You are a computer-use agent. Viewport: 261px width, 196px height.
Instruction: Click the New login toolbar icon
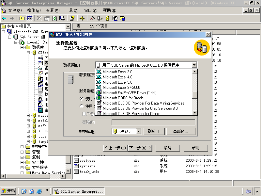click(x=115, y=18)
